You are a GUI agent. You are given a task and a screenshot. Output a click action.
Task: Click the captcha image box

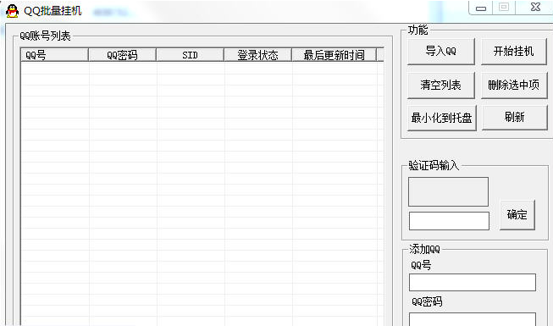(x=448, y=191)
